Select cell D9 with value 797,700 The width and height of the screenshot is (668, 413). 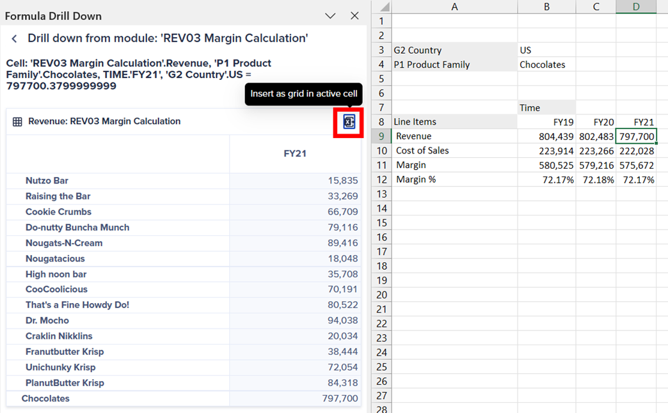click(x=636, y=136)
